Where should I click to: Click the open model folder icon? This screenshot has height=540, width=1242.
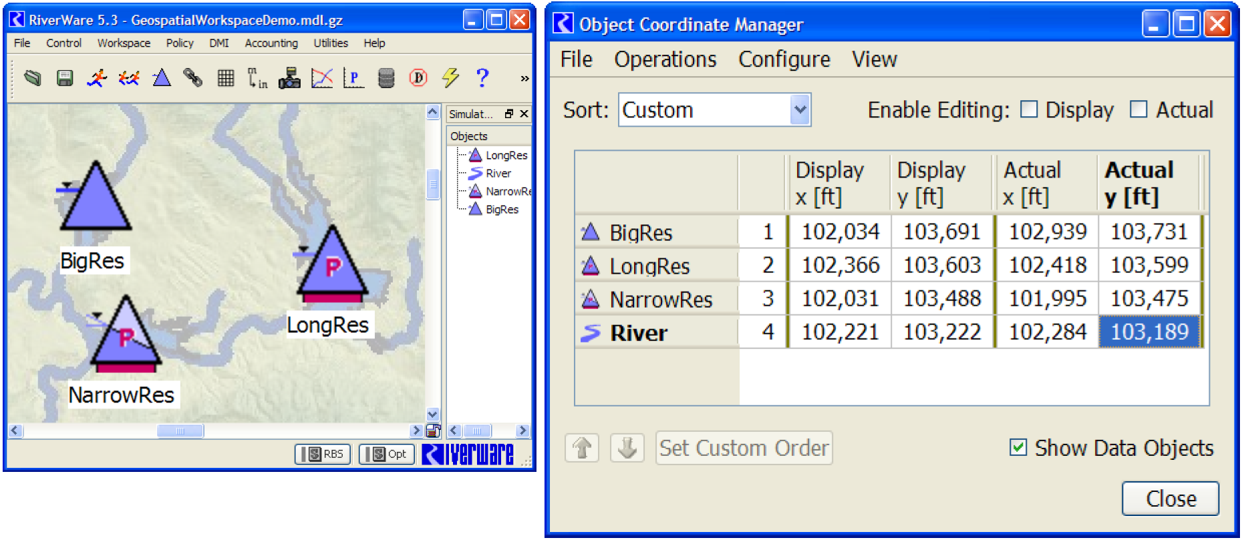click(32, 78)
